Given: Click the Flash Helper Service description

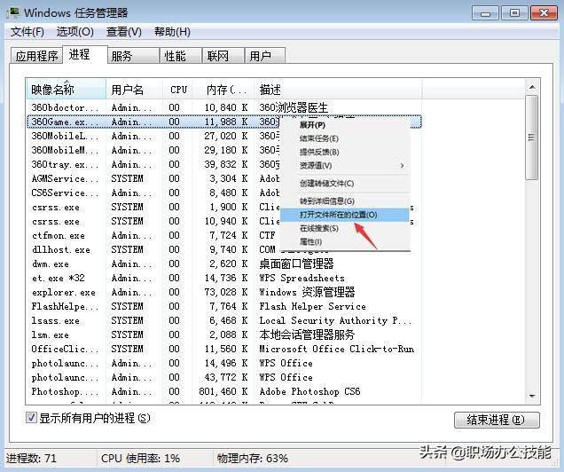Looking at the screenshot, I should (x=312, y=306).
